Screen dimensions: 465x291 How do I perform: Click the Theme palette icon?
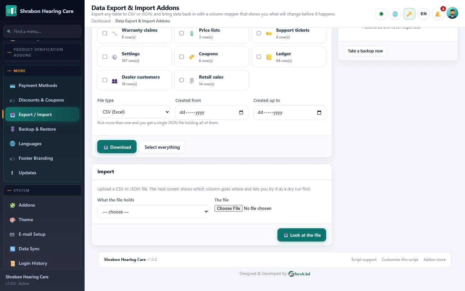(13, 220)
